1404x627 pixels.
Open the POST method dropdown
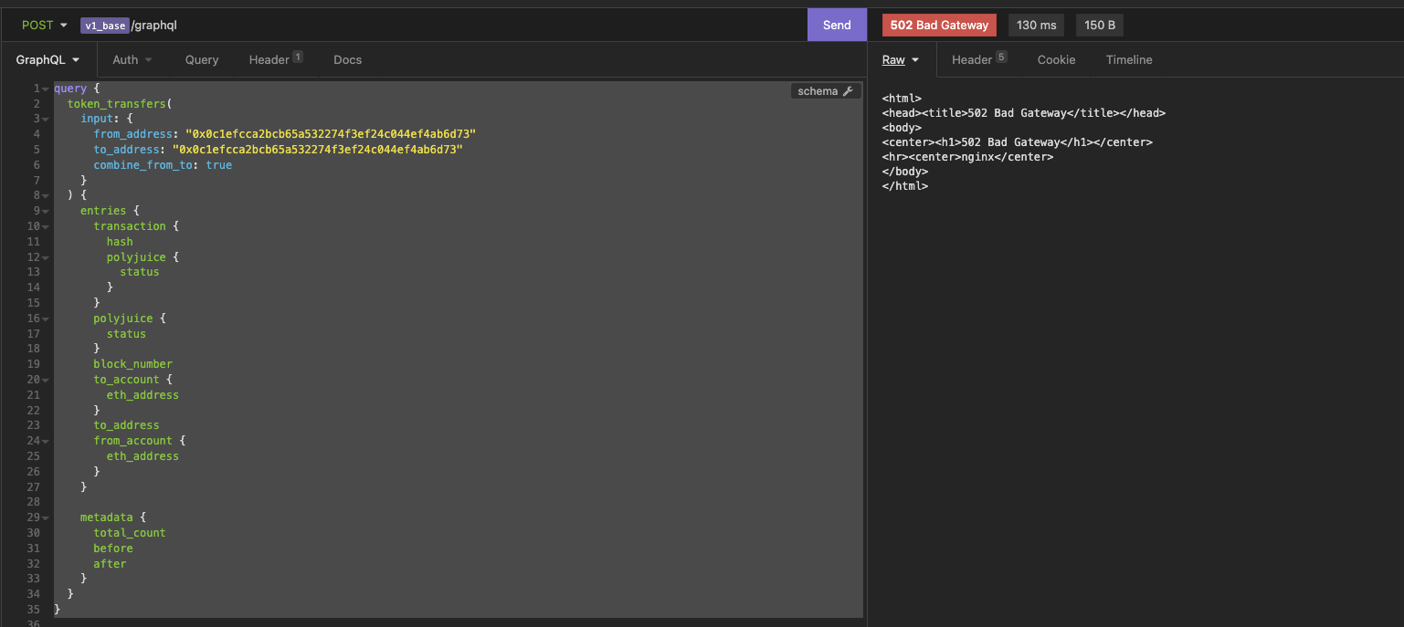[x=45, y=26]
